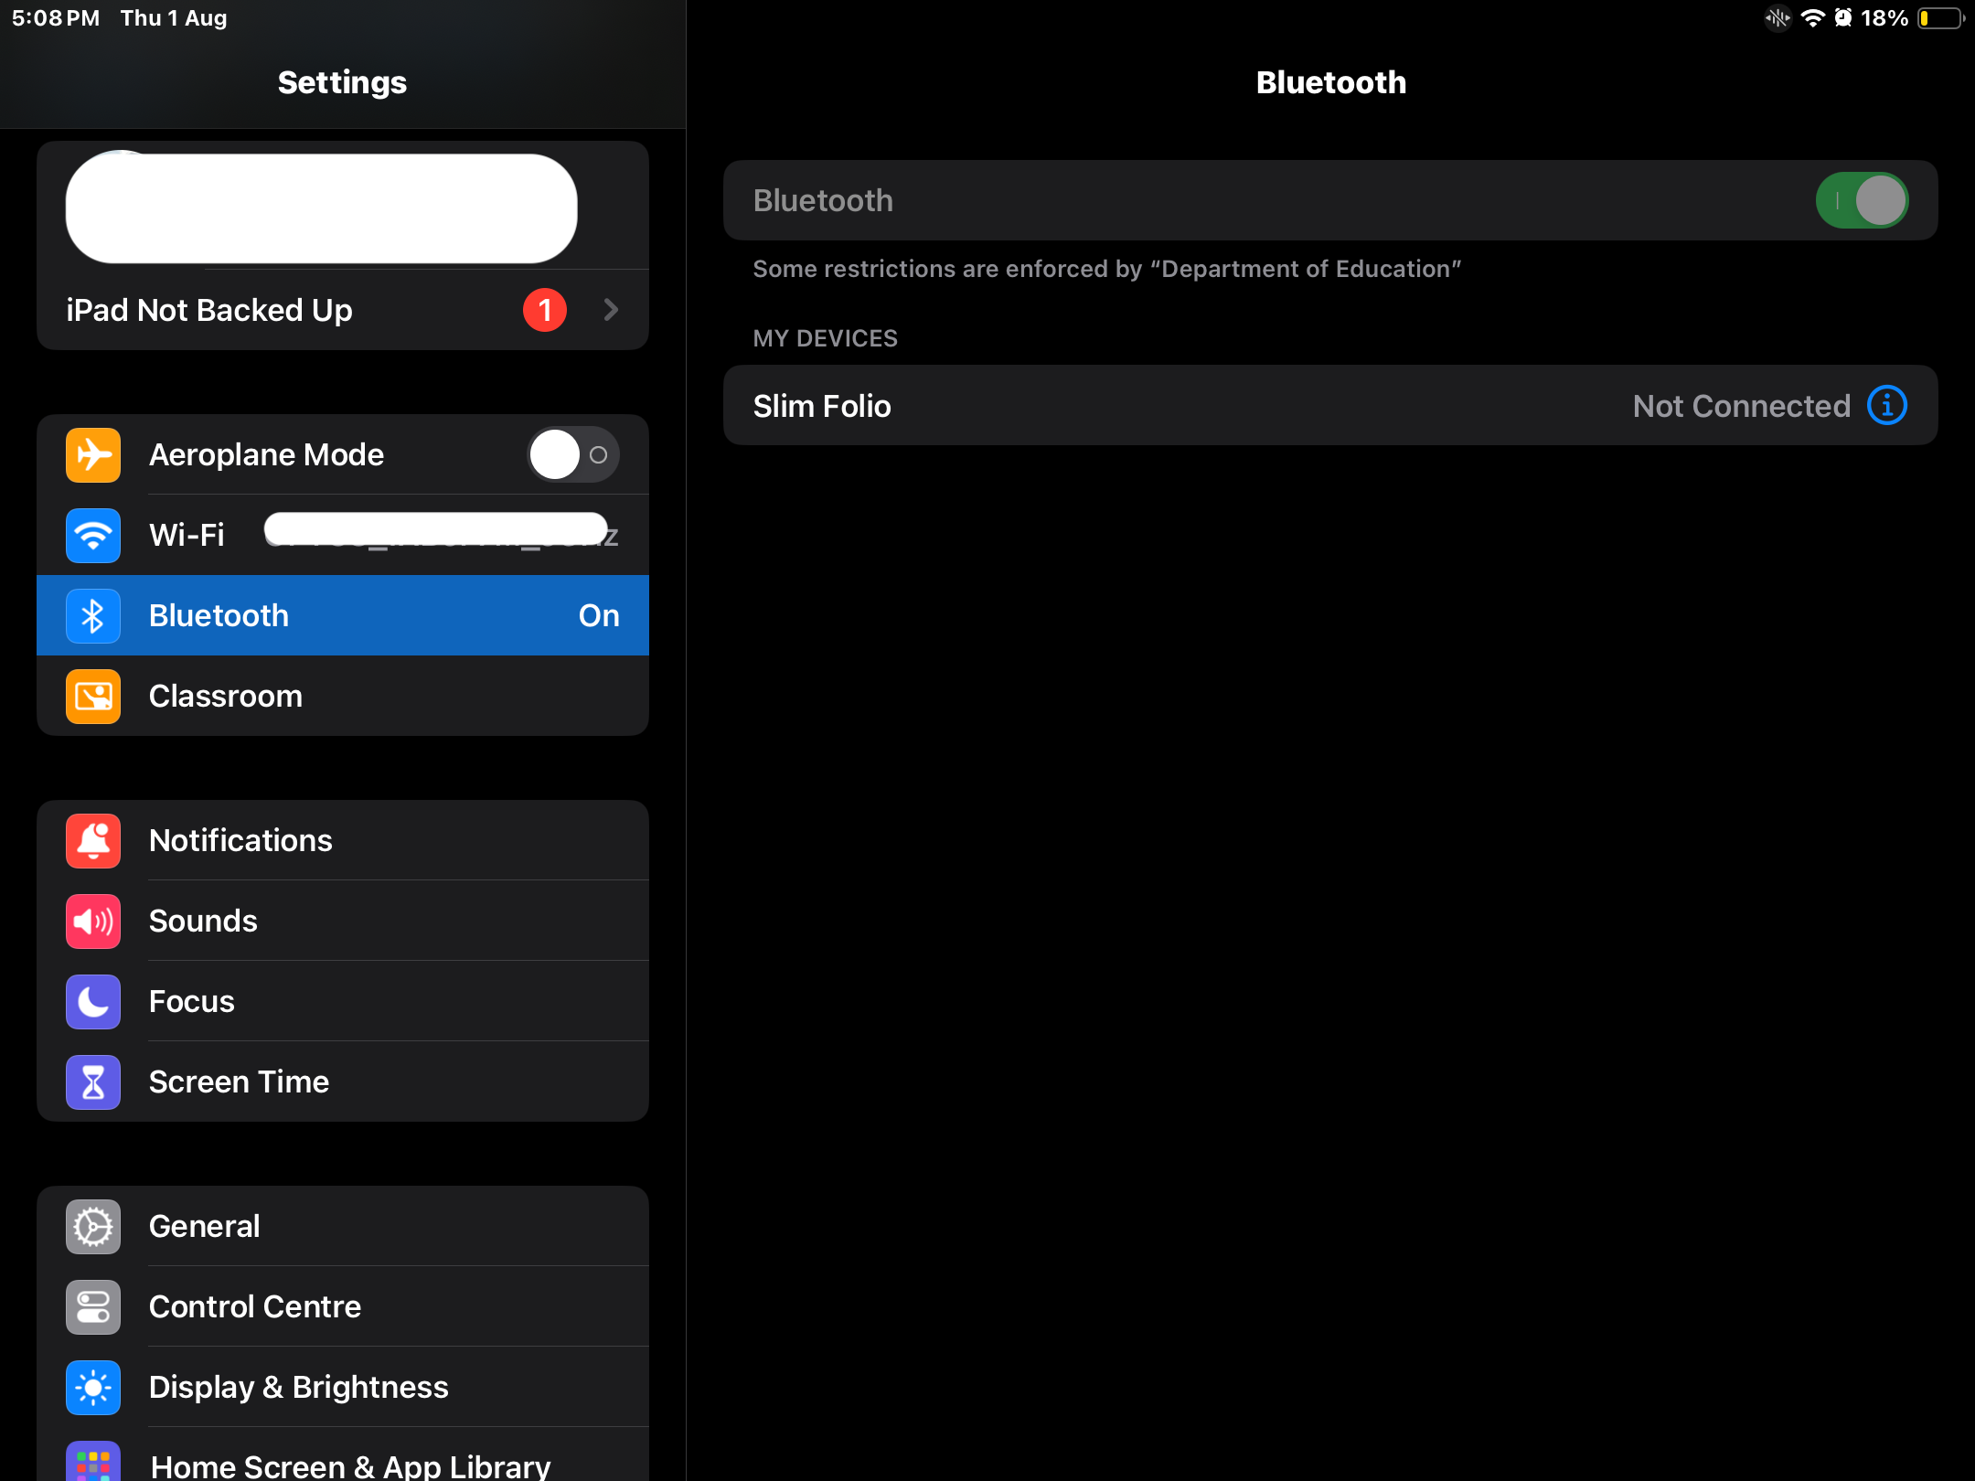
Task: Tap the battery indicator in status bar
Action: (x=1940, y=18)
